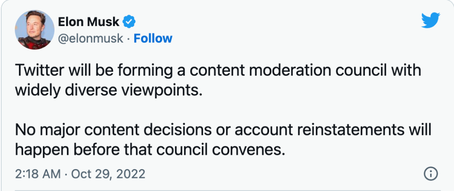454x191 pixels.
Task: Open the tweet info circle icon
Action: [x=431, y=173]
